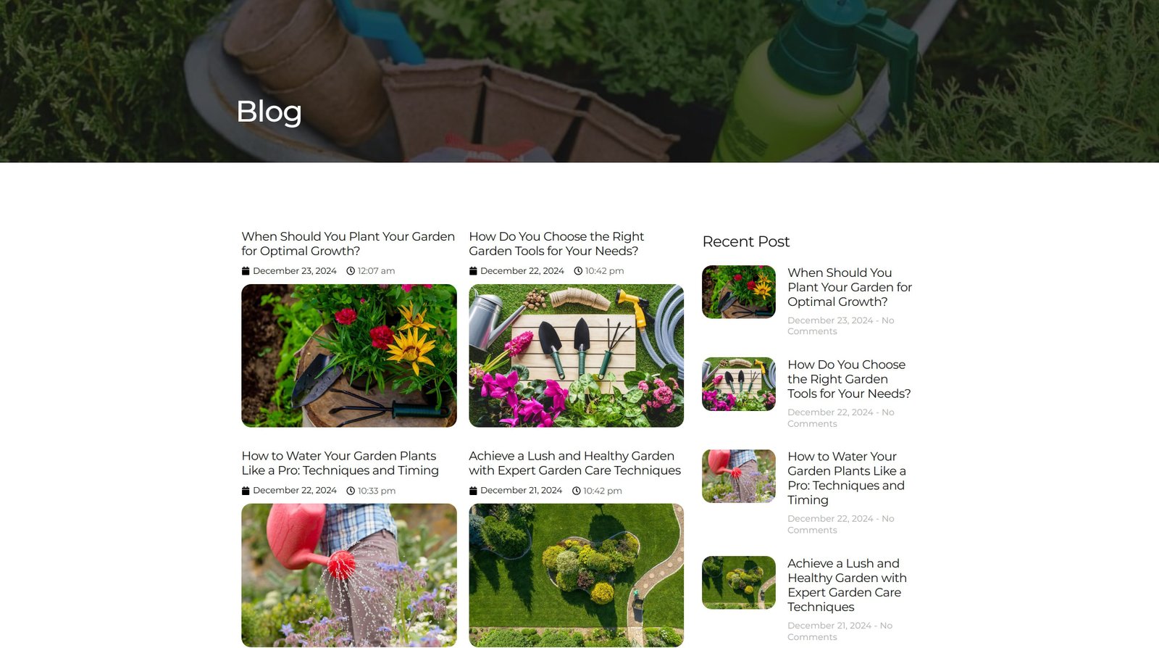Click clock icon next to 12:07 am
Image resolution: width=1159 pixels, height=648 pixels.
[x=351, y=271]
